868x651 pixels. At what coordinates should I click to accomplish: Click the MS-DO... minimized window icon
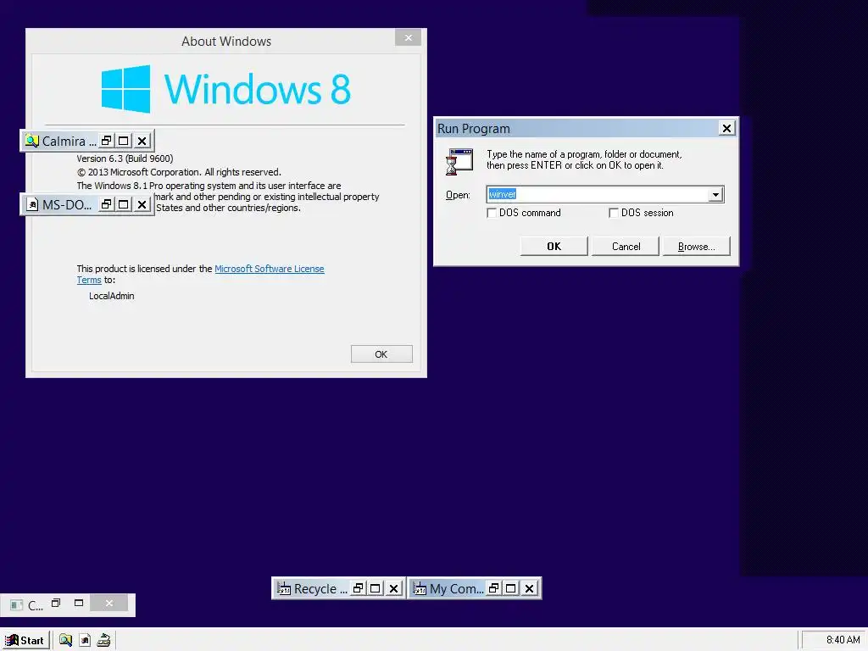pyautogui.click(x=32, y=205)
